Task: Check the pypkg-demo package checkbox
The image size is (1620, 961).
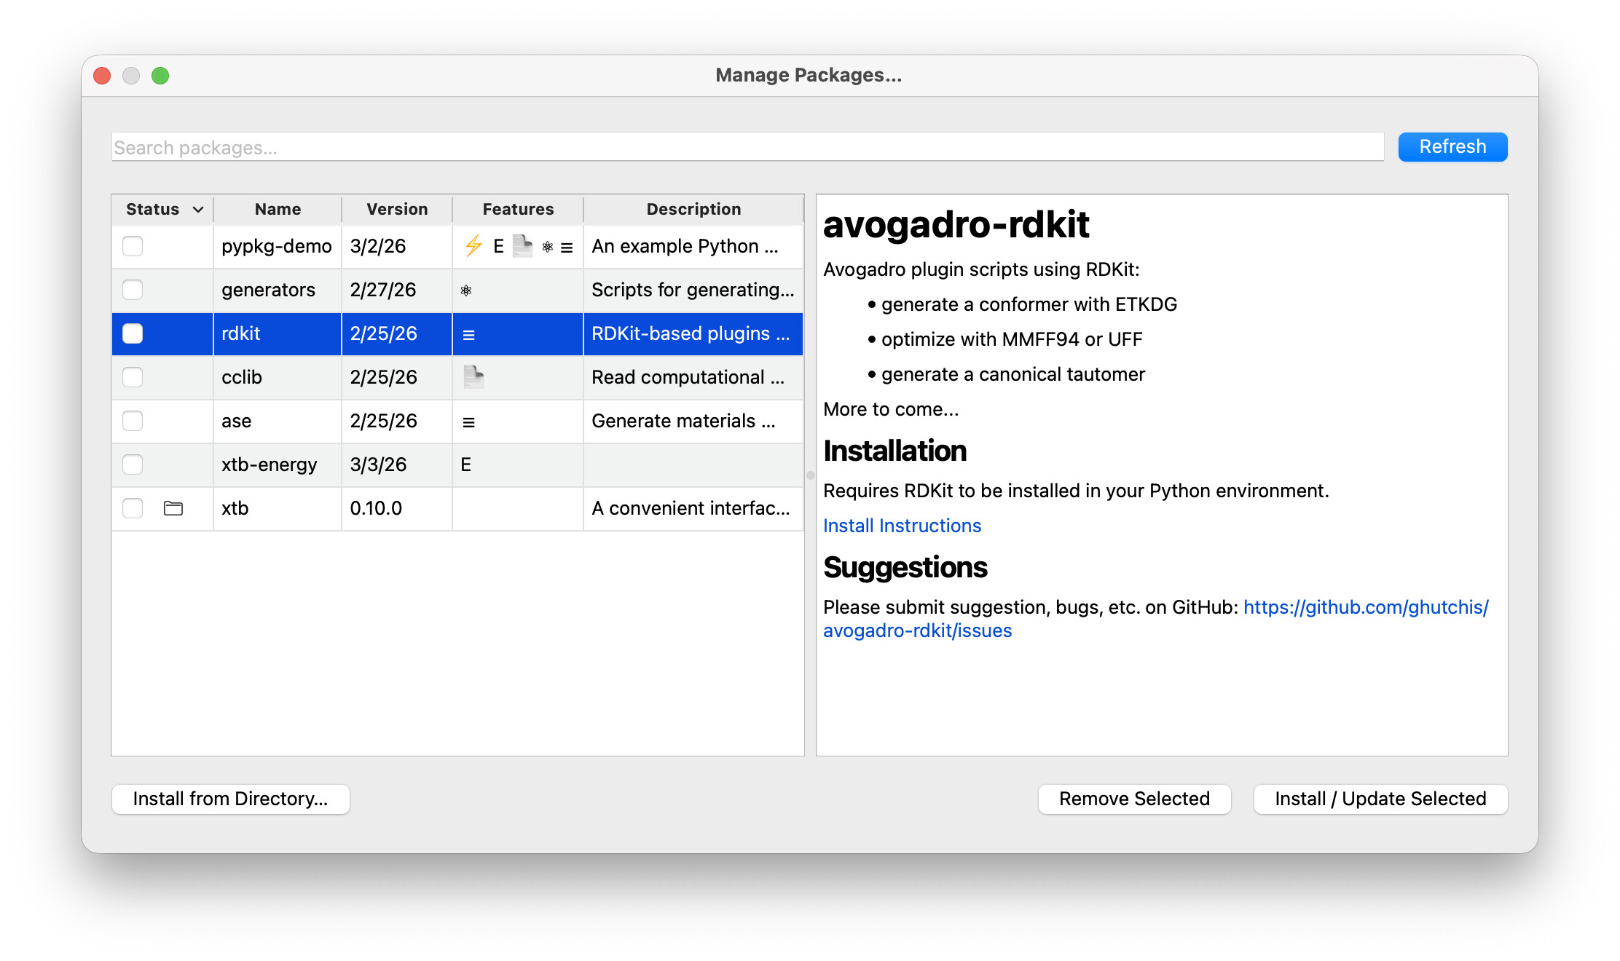Action: pos(133,246)
